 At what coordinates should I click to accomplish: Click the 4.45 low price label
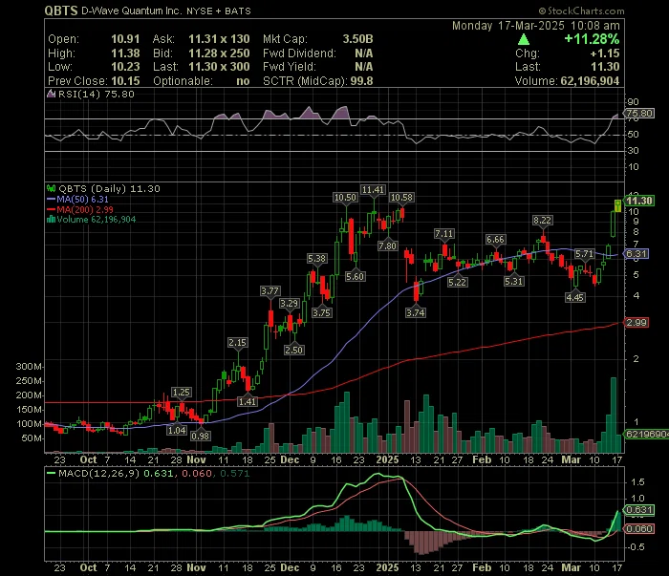574,298
